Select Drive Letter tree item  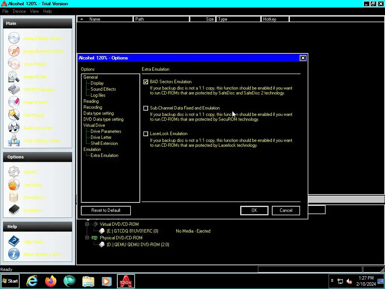(101, 137)
